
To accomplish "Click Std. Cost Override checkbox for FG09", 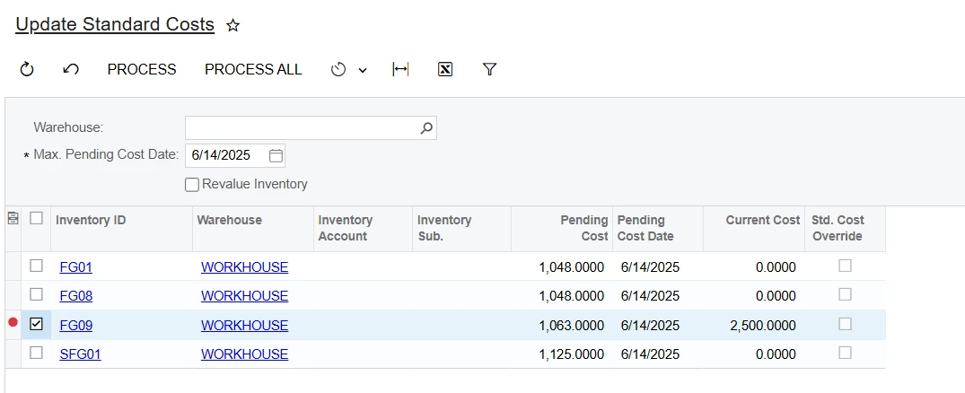I will click(845, 324).
